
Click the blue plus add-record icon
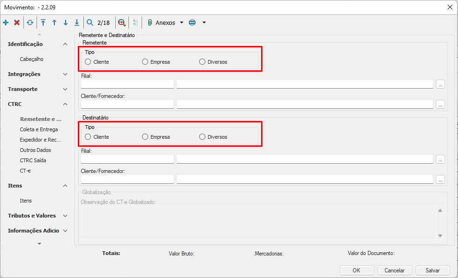(6, 23)
